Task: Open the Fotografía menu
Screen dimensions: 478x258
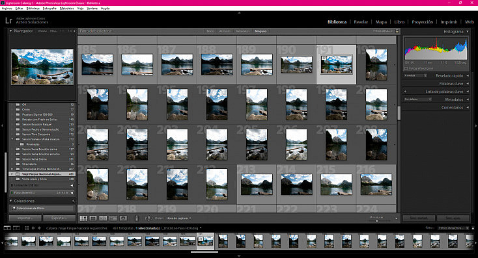Action: [x=49, y=8]
